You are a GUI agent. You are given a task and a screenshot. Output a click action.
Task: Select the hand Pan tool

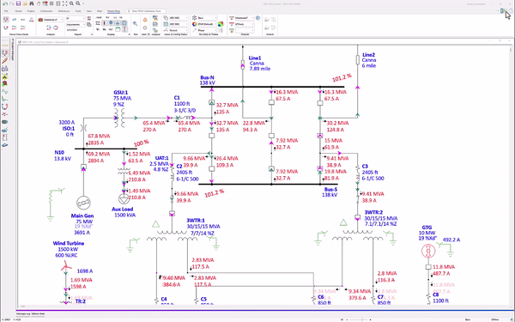point(39,3)
